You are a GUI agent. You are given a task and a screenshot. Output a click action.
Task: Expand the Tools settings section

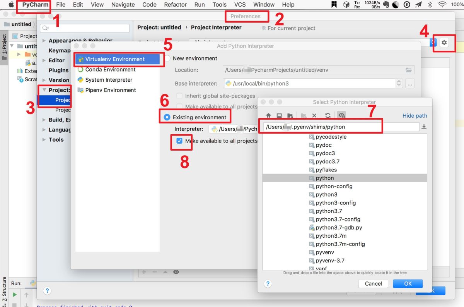[44, 140]
